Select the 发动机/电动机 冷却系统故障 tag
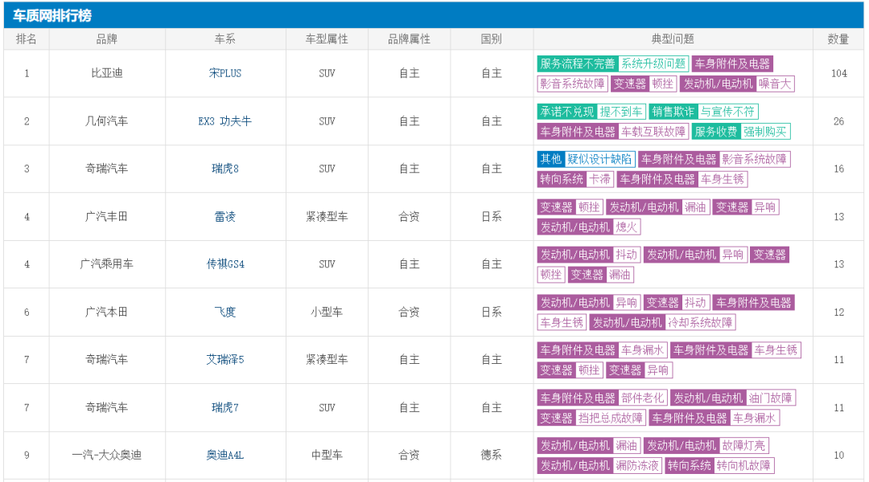 [662, 323]
